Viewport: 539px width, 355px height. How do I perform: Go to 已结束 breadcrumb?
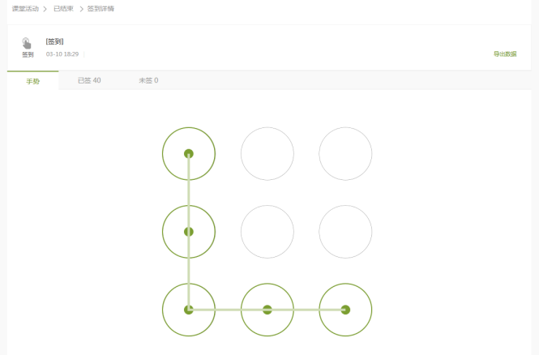pos(63,9)
